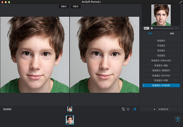Image resolution: width=183 pixels, height=127 pixels.
Task: Apply the 普通磨皮+亮眼 preset
Action: (161, 80)
